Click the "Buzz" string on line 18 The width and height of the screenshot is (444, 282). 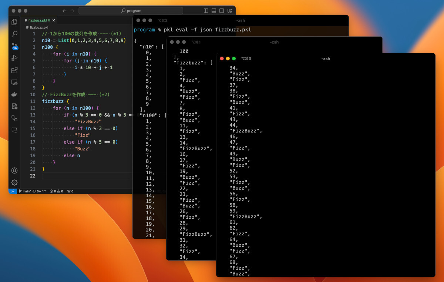click(83, 149)
